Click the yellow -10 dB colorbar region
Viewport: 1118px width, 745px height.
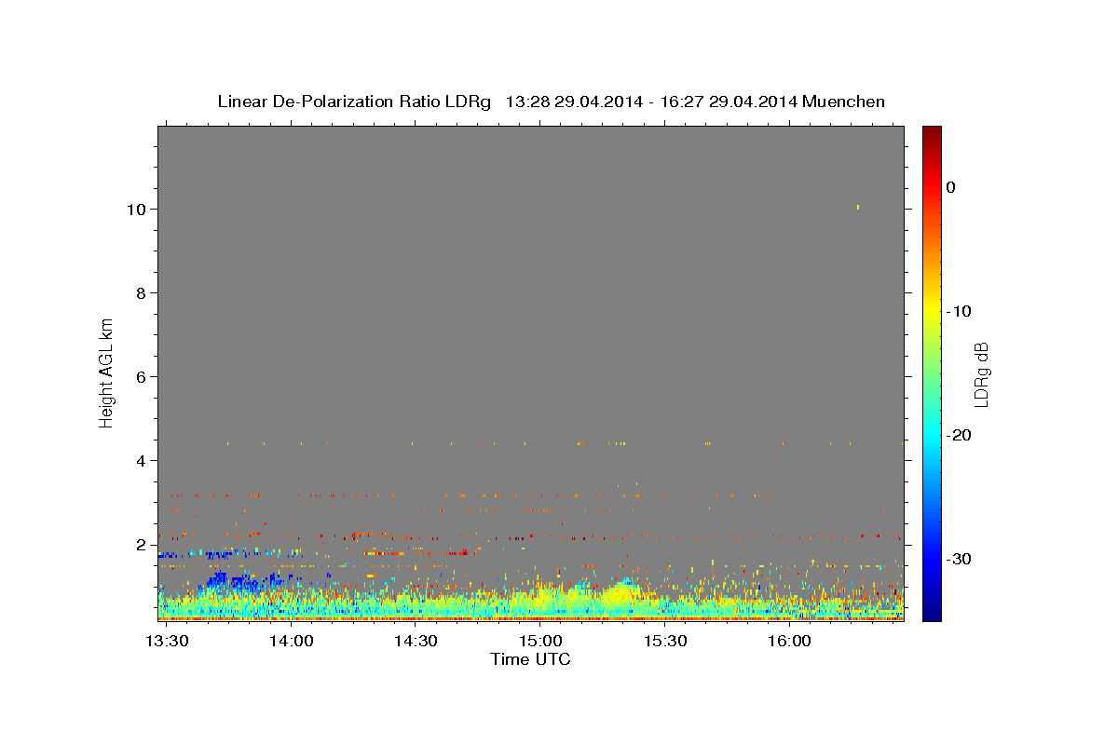932,311
